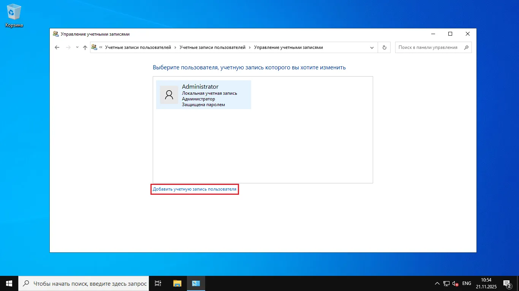Click the window title bar accounts icon
519x291 pixels.
point(56,34)
